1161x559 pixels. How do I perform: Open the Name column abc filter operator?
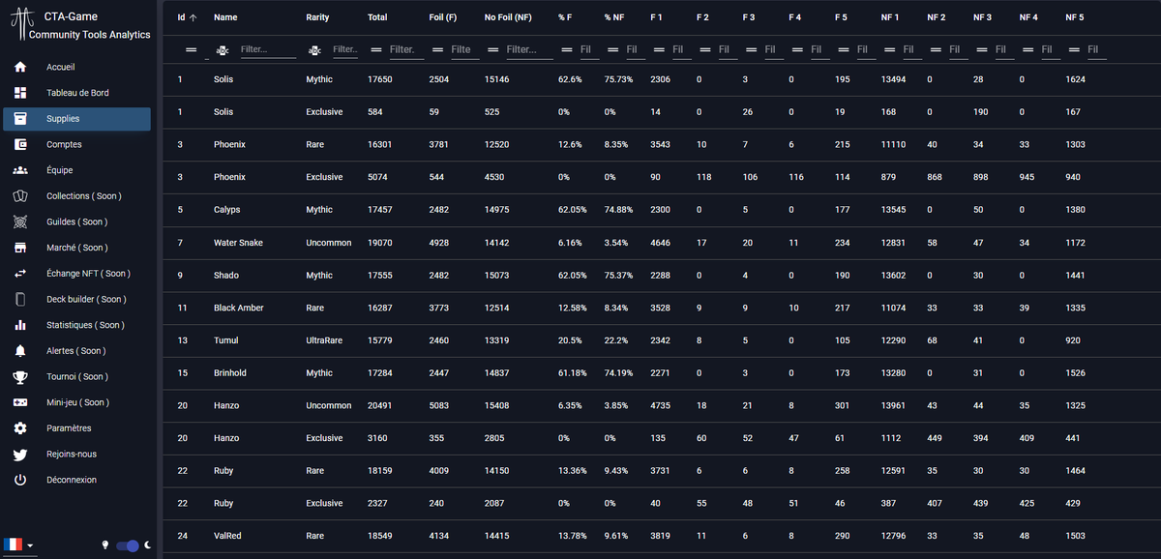click(223, 49)
